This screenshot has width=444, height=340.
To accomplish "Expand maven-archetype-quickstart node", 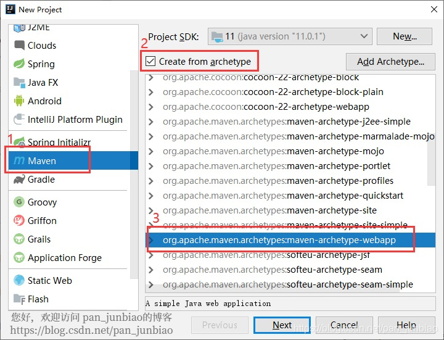I will (151, 196).
